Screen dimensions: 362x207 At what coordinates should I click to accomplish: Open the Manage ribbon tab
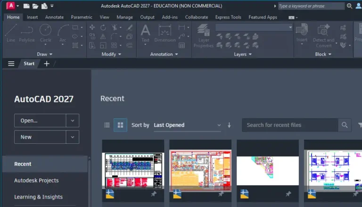(124, 17)
